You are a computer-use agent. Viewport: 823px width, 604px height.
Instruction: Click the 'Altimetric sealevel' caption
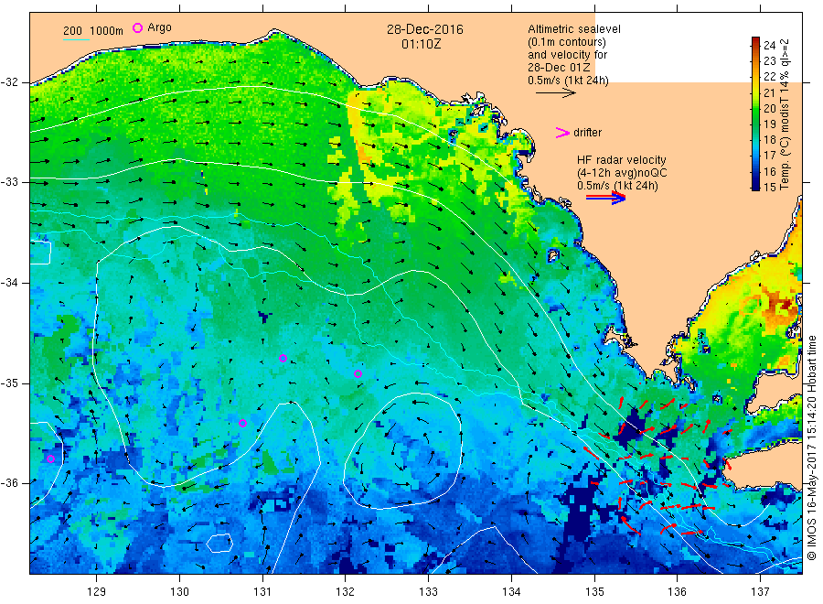[574, 29]
